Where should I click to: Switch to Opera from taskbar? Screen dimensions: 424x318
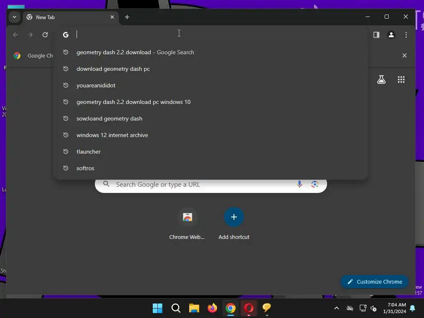(249, 308)
